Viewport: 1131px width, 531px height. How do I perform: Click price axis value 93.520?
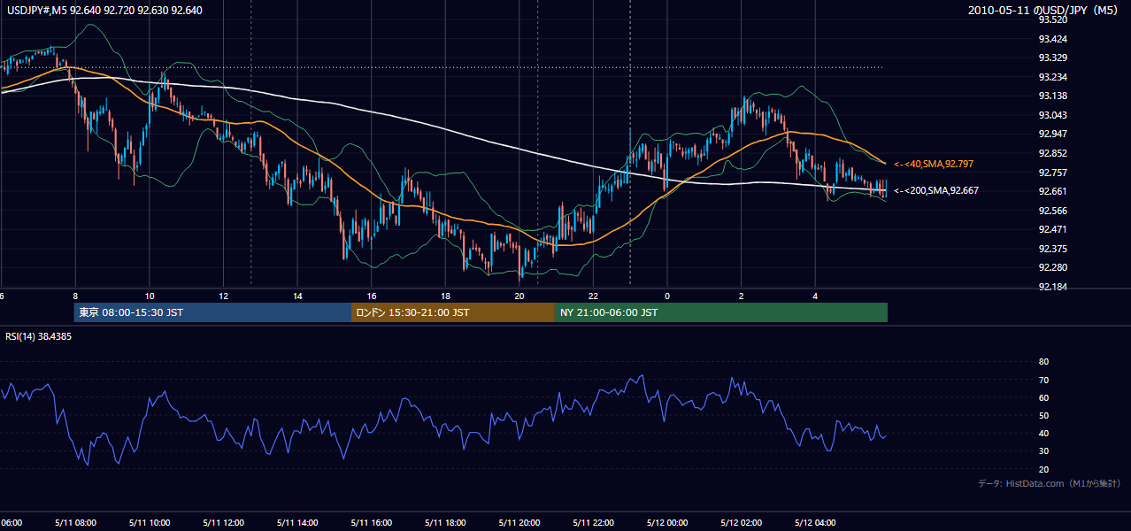[x=1052, y=19]
